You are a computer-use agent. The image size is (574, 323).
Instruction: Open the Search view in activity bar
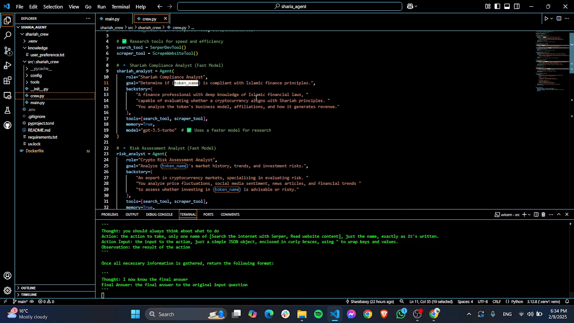7,35
